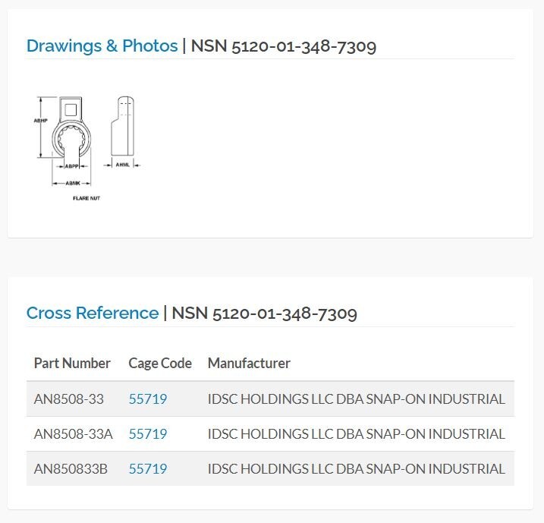Click the Cross Reference heading
This screenshot has width=544, height=523.
coord(93,313)
